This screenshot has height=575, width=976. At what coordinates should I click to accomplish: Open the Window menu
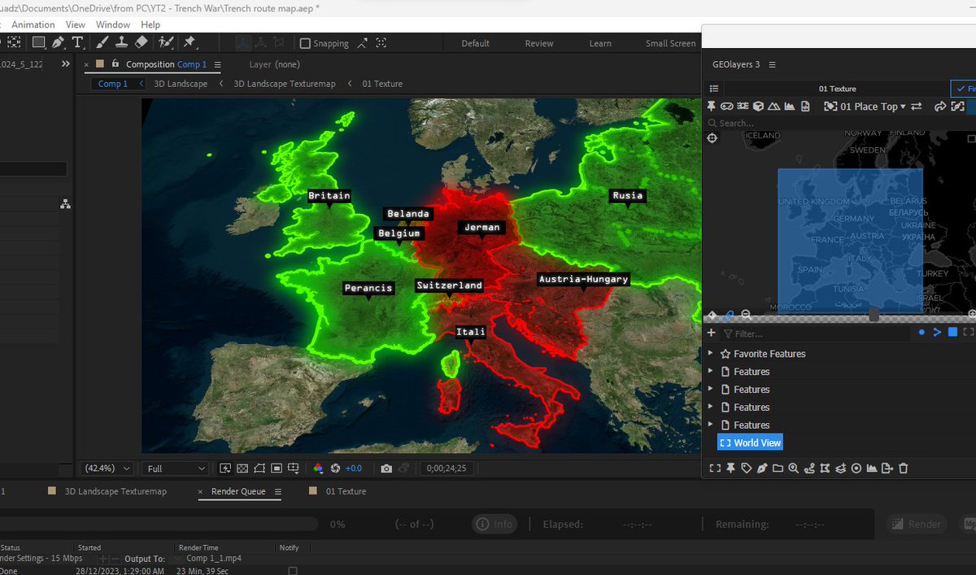113,25
